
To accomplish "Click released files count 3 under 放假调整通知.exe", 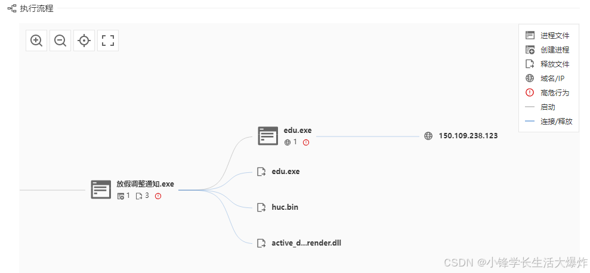I will (x=142, y=196).
